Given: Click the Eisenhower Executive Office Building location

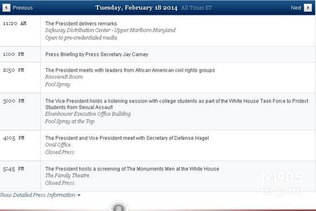Looking at the screenshot, I should pos(88,114).
